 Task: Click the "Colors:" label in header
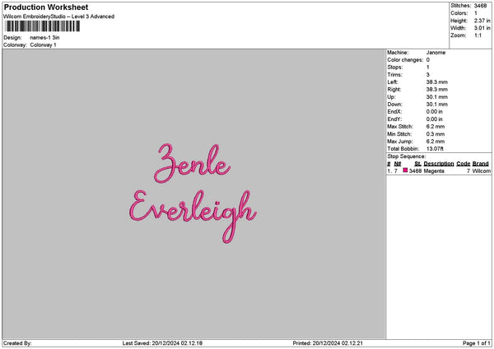459,13
